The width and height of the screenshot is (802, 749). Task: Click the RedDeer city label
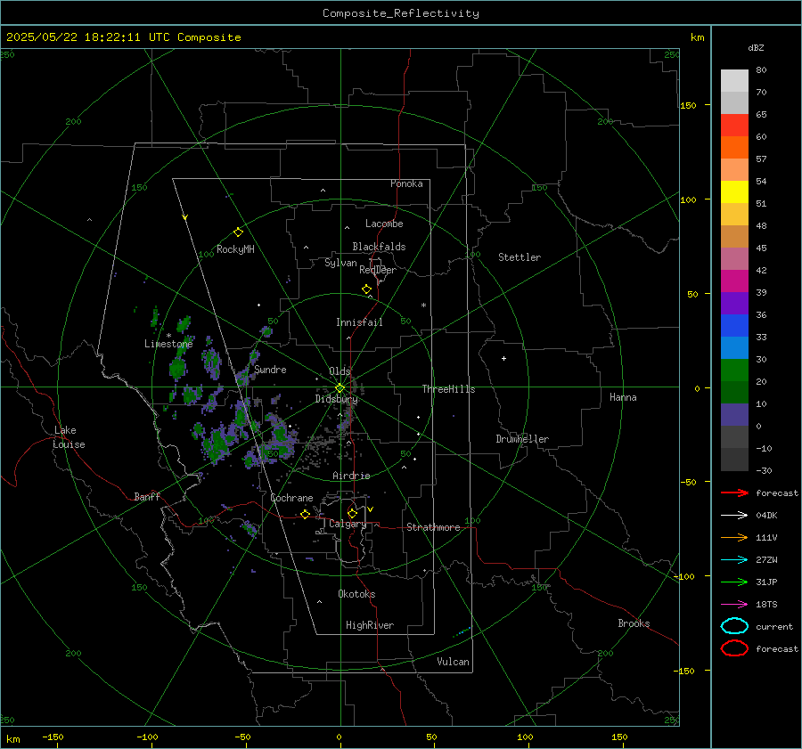378,270
